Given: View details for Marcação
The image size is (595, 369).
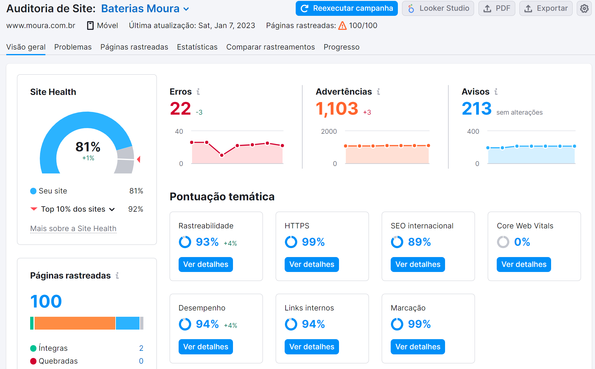Looking at the screenshot, I should [x=418, y=347].
